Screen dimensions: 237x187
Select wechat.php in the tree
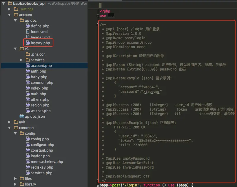[41, 111]
